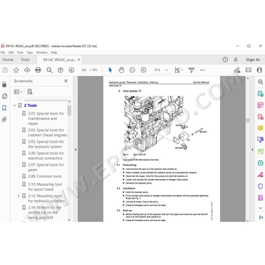The width and height of the screenshot is (265, 265).
Task: Activate the Hand pan tool
Action: 121,70
